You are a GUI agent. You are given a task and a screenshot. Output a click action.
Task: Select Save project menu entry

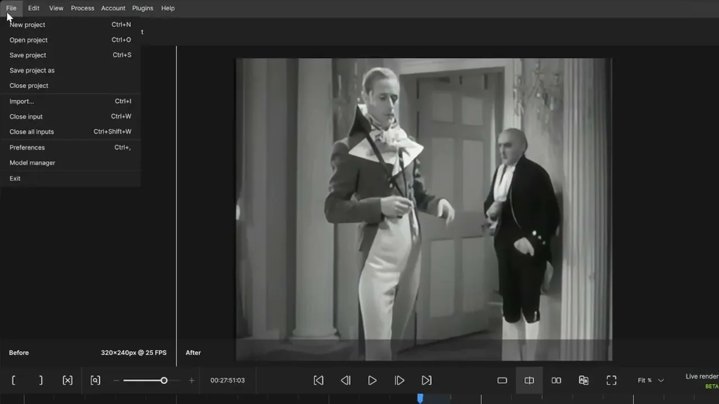70,55
